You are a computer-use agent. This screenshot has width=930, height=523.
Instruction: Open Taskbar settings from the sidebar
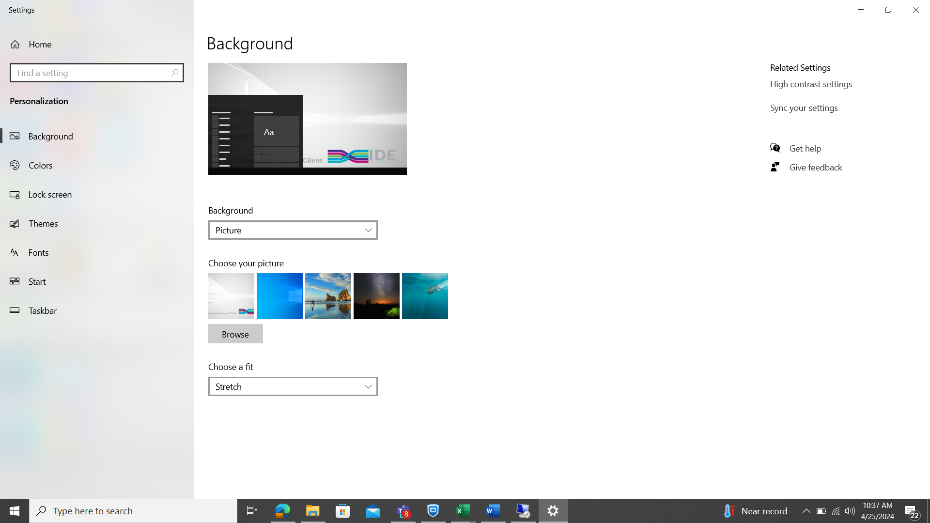click(42, 310)
